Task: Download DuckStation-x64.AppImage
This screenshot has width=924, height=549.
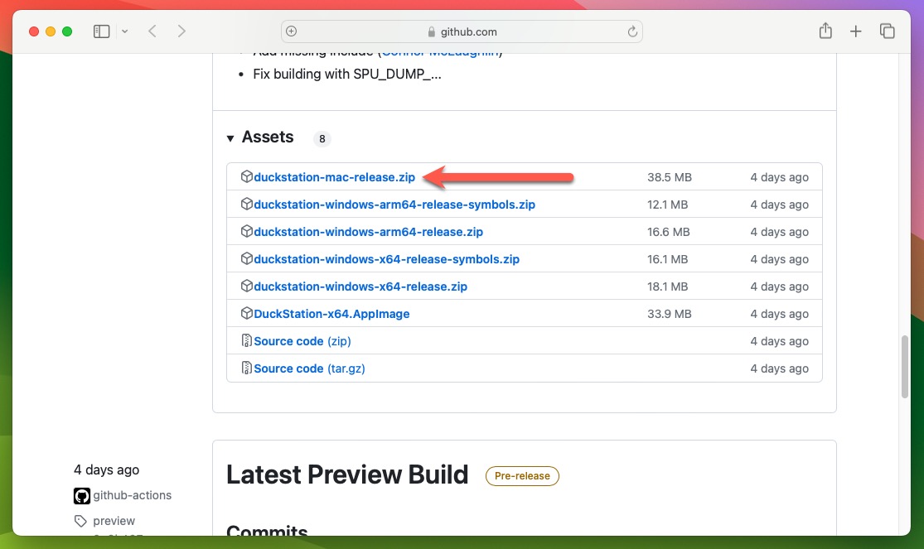Action: coord(332,313)
